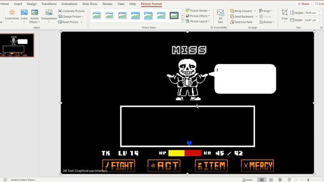This screenshot has height=182, width=324.
Task: Click the Alt Text button
Action: click(220, 17)
